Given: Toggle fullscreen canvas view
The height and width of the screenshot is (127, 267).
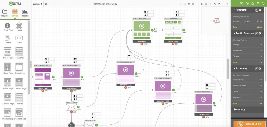Looking at the screenshot, I should pos(197,4).
